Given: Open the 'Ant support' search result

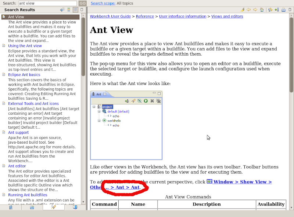Looking at the screenshot, I should click(18, 132).
